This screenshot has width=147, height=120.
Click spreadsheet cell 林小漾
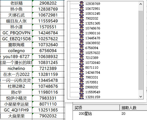point(16,27)
